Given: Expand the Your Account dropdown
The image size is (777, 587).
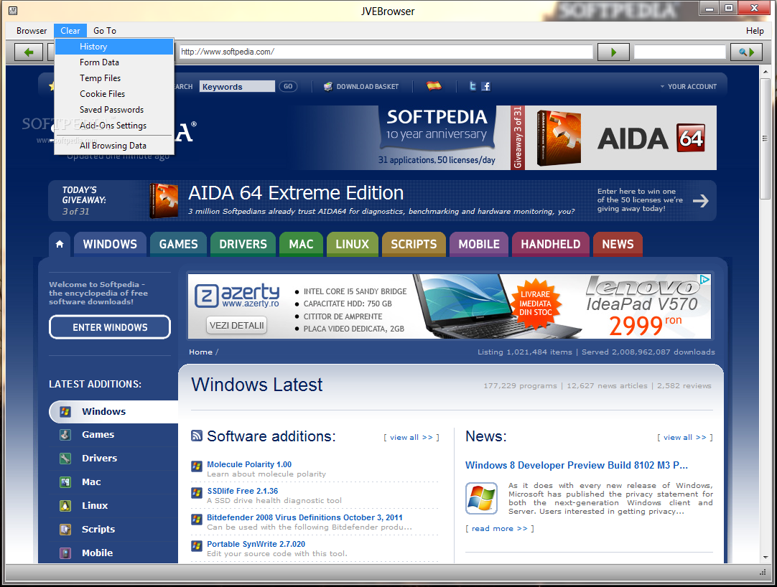Looking at the screenshot, I should (x=688, y=87).
